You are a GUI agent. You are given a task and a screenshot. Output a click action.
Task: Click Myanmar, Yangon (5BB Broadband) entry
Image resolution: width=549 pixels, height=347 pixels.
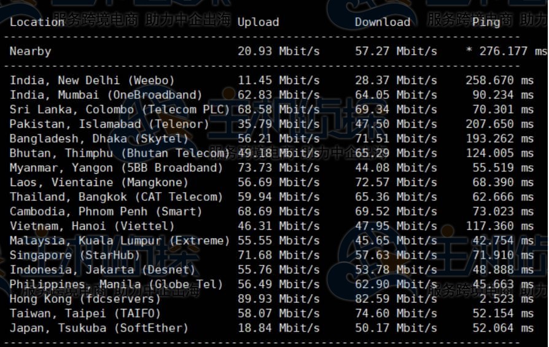point(116,168)
